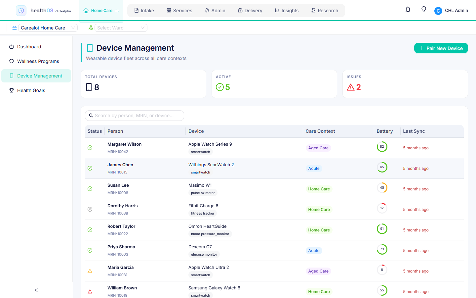The image size is (476, 298).
Task: Click the Pair New Device button
Action: point(441,48)
